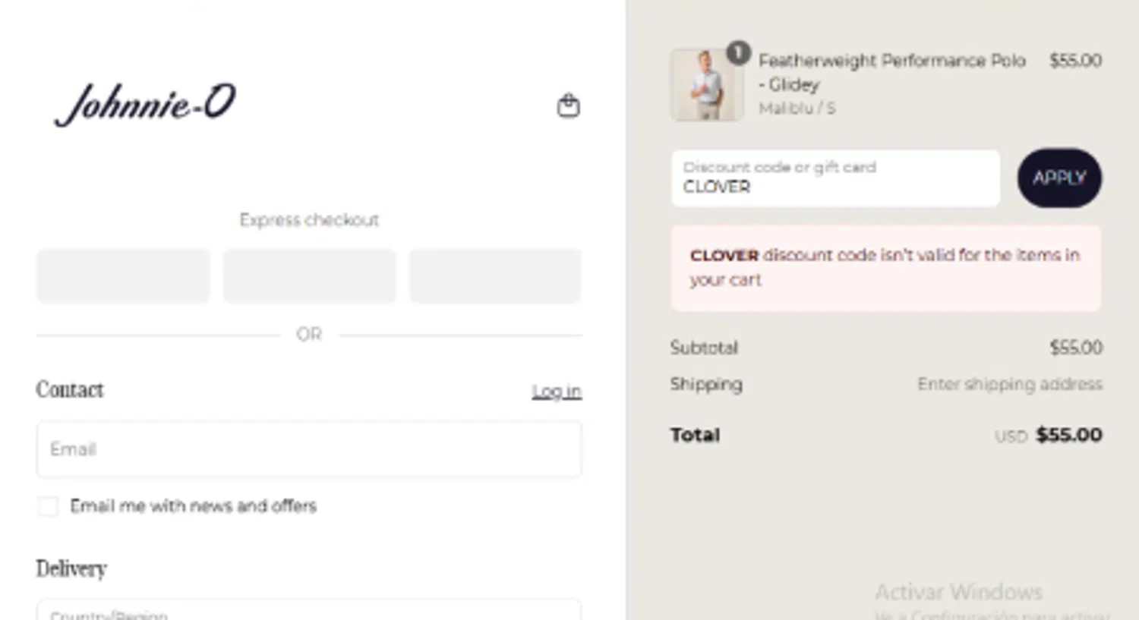This screenshot has height=620, width=1139.
Task: Open the shopping bag cart icon
Action: [568, 105]
